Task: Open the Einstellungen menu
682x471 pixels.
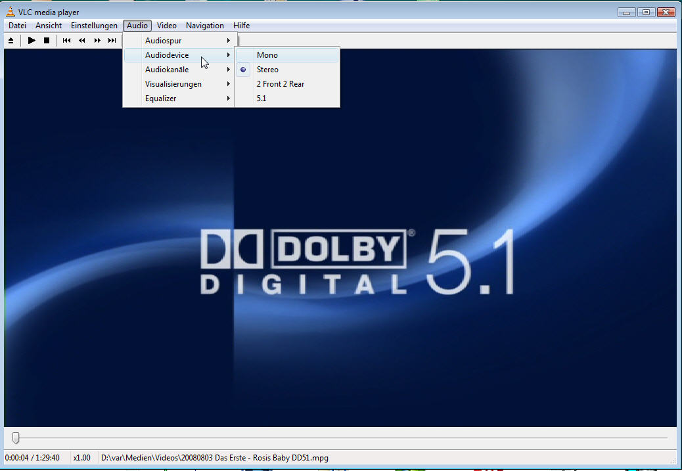Action: (94, 26)
